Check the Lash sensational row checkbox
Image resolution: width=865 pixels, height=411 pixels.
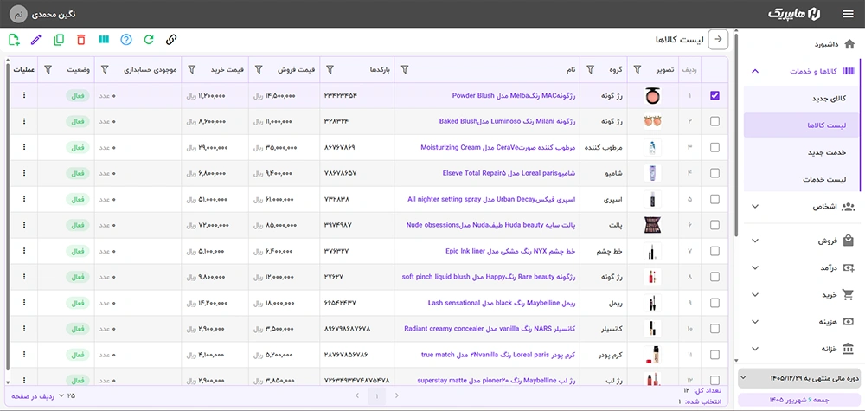click(715, 303)
